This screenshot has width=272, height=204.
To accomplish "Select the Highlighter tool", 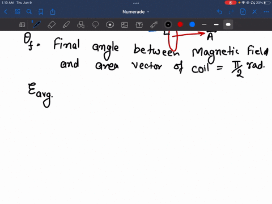I will coord(66,25).
